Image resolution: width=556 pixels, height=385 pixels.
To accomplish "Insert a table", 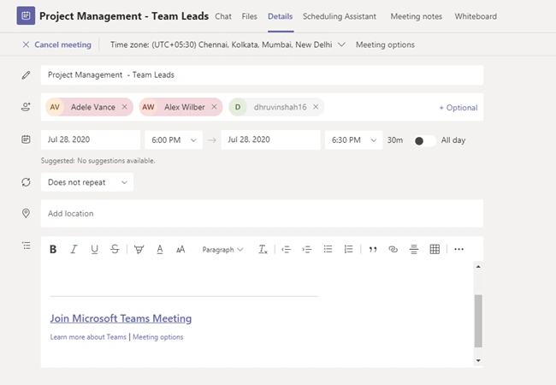I will point(435,249).
